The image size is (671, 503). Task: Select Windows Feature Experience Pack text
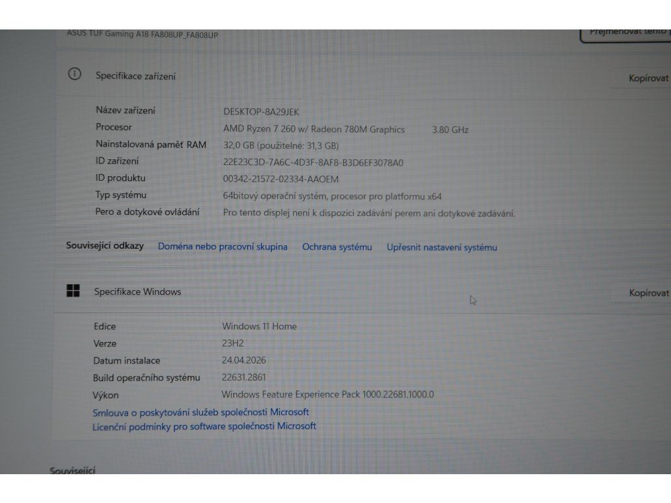tap(328, 394)
